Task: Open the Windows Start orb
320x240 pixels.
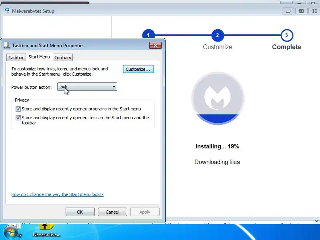Action: click(x=10, y=232)
